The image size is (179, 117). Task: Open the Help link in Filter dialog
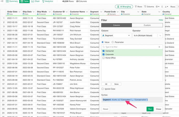click(x=161, y=20)
